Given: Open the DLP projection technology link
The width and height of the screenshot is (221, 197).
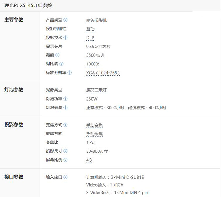Looking at the screenshot, I should pyautogui.click(x=90, y=38).
